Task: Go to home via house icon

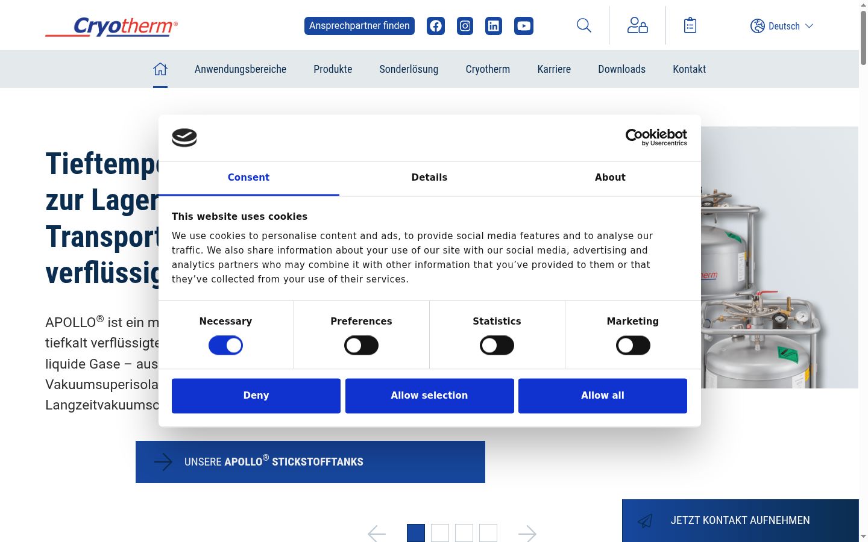Action: coord(160,69)
